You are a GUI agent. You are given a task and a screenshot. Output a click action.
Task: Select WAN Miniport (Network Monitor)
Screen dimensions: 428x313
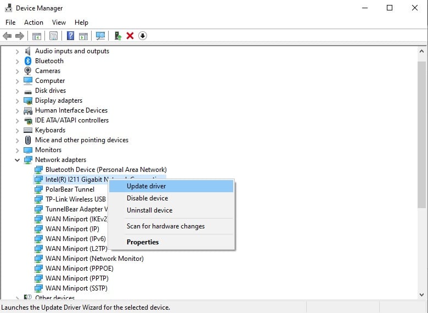pyautogui.click(x=94, y=259)
